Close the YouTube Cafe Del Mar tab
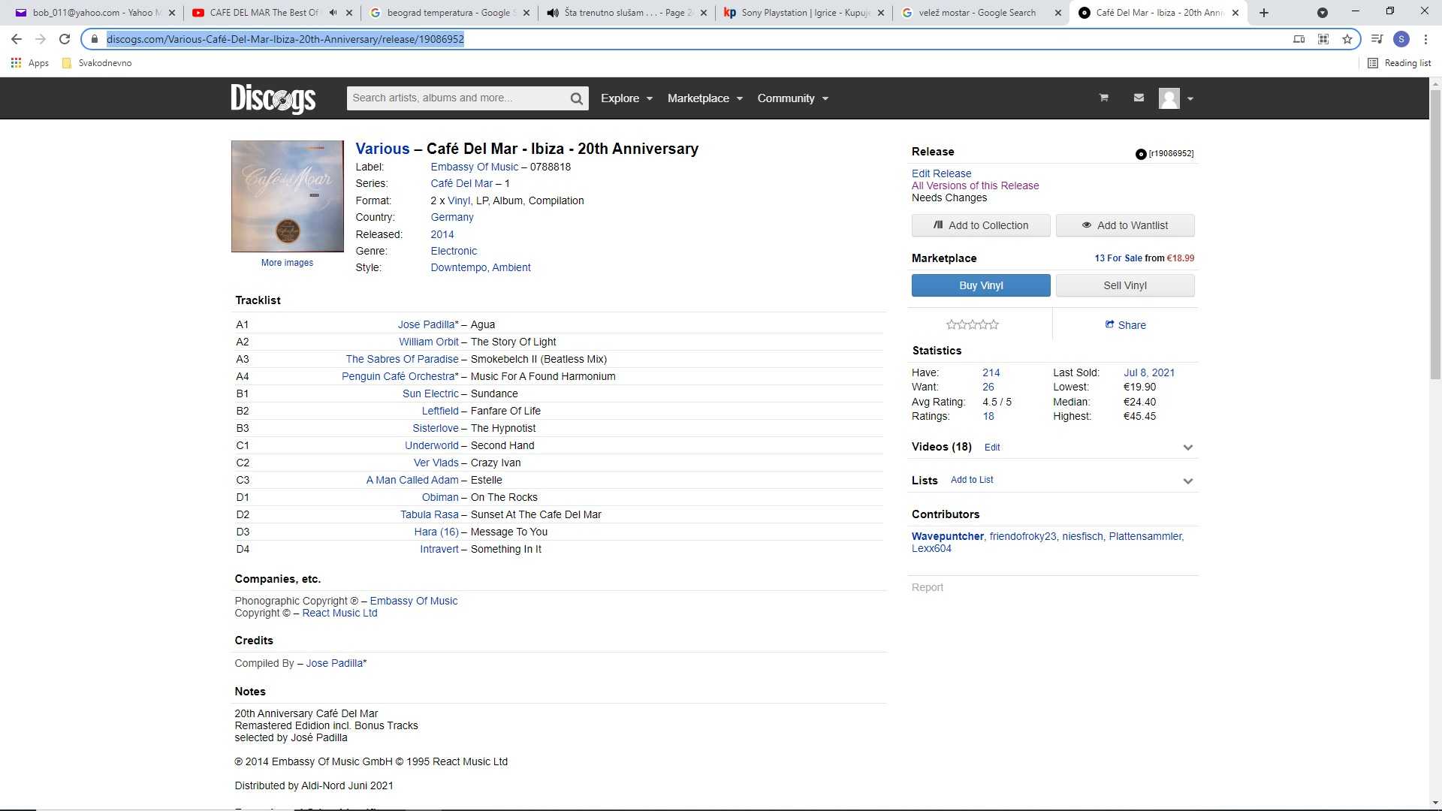1442x811 pixels. tap(349, 13)
